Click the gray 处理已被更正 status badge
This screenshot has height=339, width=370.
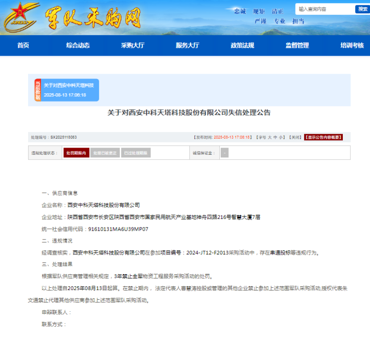pos(105,153)
